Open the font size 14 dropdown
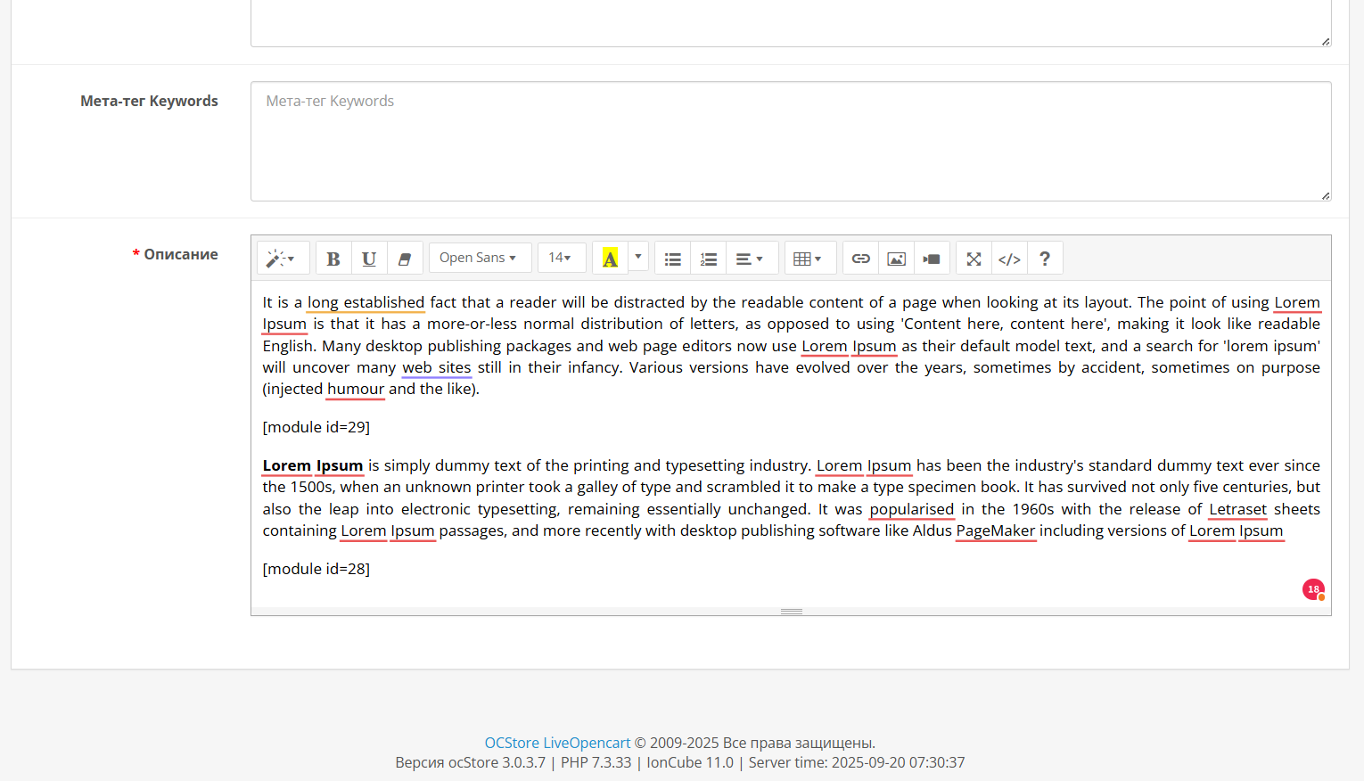The image size is (1364, 781). [561, 258]
